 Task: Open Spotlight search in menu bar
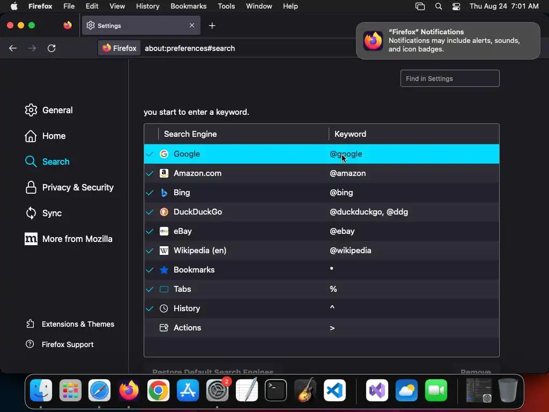pyautogui.click(x=439, y=6)
